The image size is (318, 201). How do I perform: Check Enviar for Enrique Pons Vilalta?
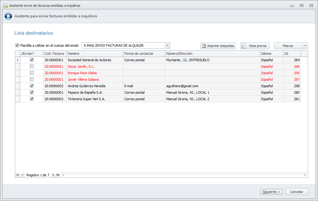[x=32, y=73]
